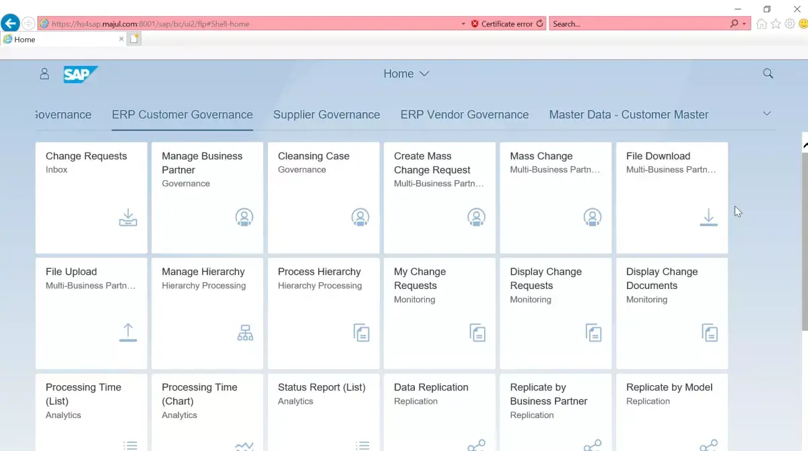Click document icon on Process Hierarchy tile
Viewport: 808px width, 451px height.
[x=362, y=333]
